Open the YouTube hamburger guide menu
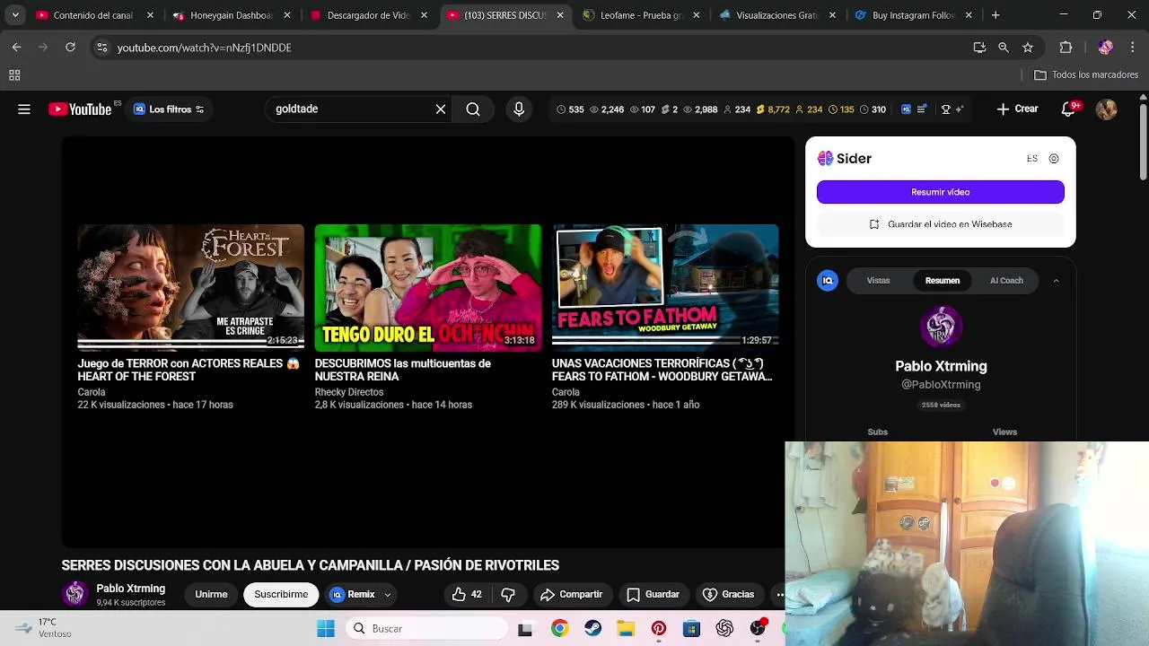The image size is (1149, 646). (x=24, y=109)
